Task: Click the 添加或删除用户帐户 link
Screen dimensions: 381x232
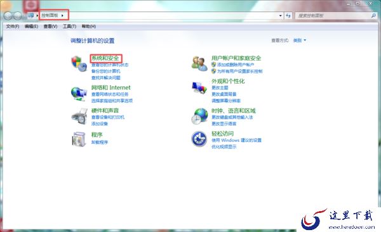Action: click(236, 65)
